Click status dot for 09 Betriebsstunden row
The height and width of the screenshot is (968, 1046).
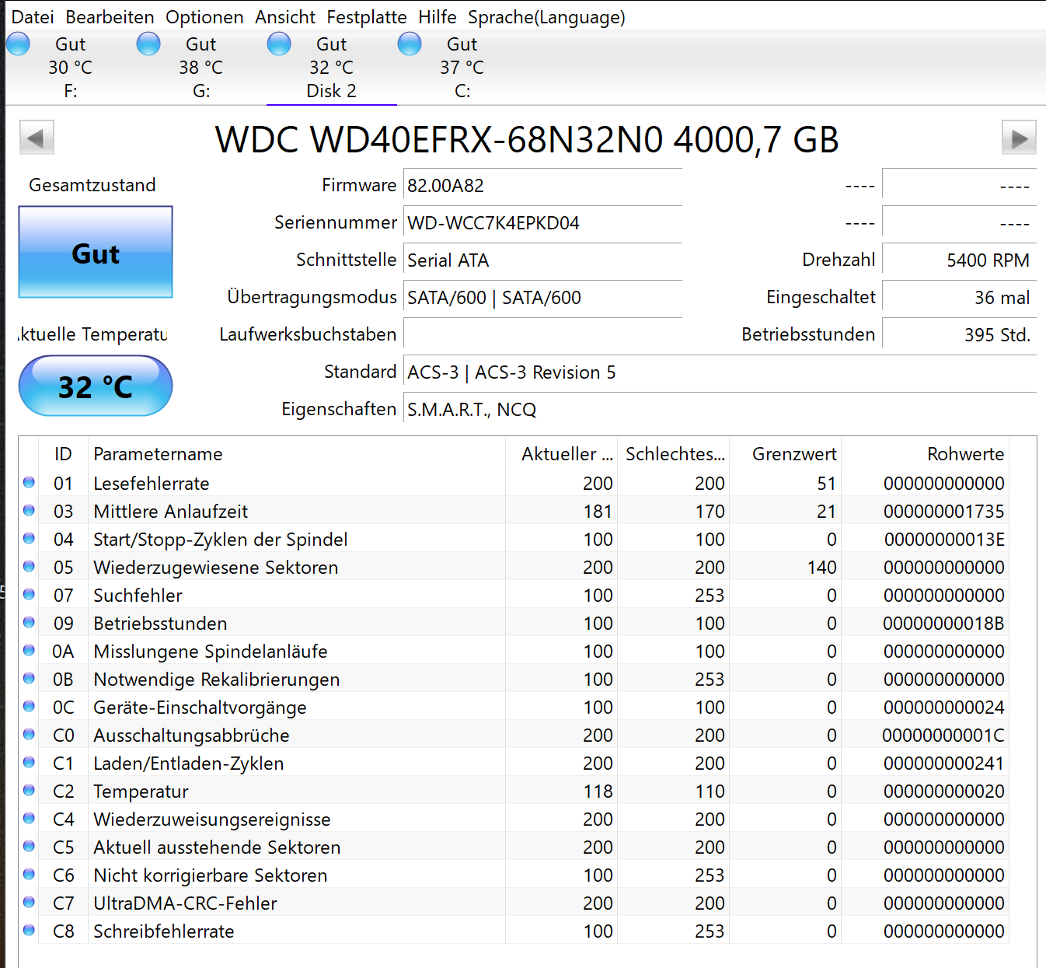[29, 622]
